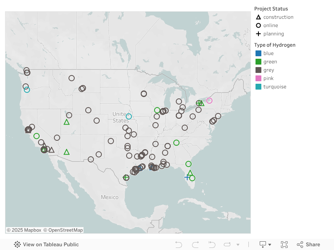This screenshot has height=250, width=334.
Task: Click the green circle marker in Tennessee
Action: click(176, 142)
